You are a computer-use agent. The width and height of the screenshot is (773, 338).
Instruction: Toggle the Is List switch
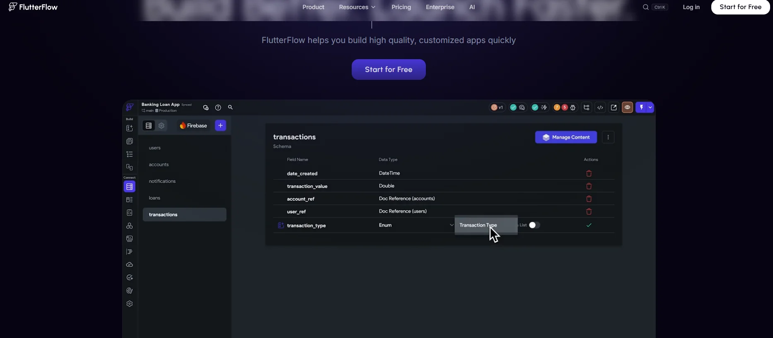pyautogui.click(x=534, y=225)
